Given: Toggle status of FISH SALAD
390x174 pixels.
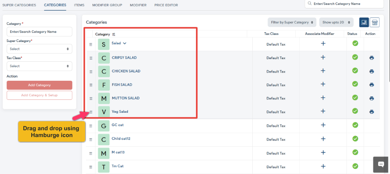Looking at the screenshot, I should tap(355, 84).
